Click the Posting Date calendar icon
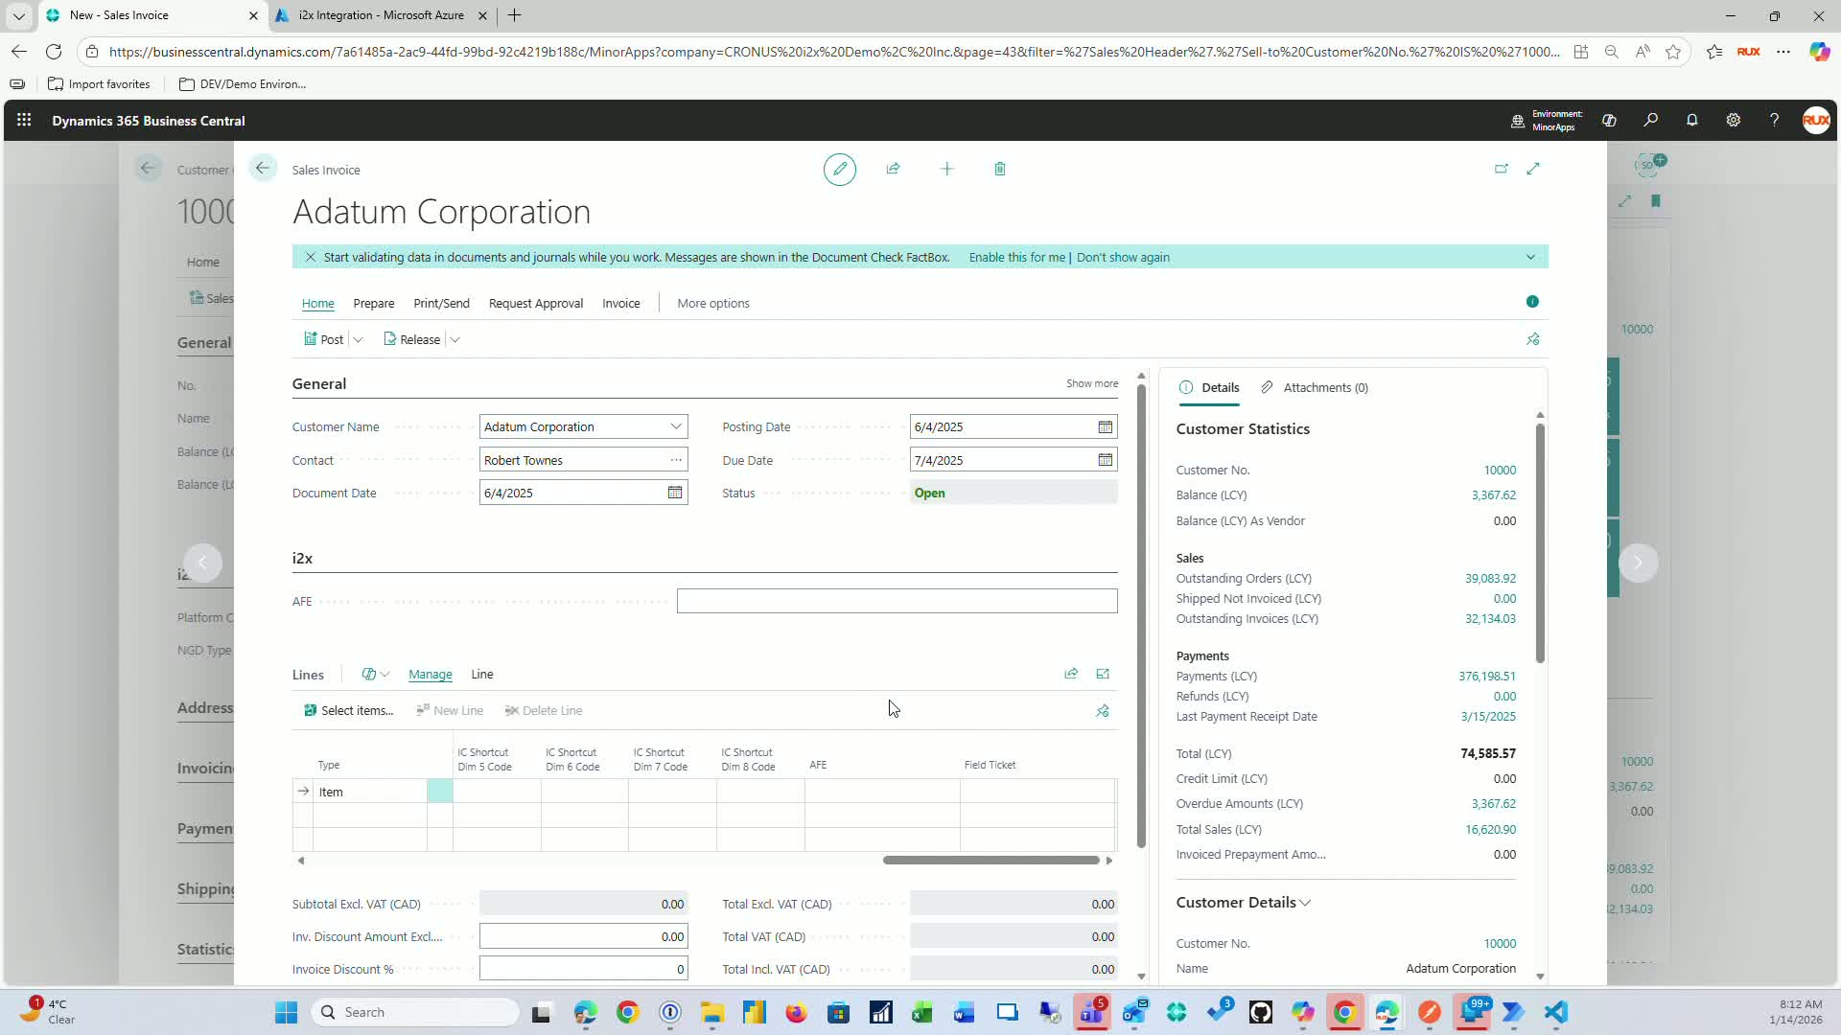The width and height of the screenshot is (1841, 1035). click(x=1105, y=427)
